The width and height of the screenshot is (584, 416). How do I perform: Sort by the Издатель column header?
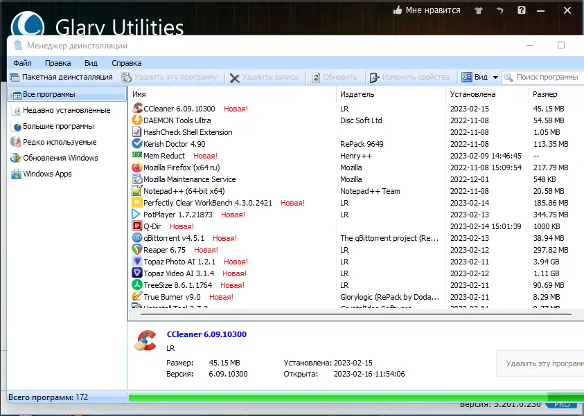point(391,94)
